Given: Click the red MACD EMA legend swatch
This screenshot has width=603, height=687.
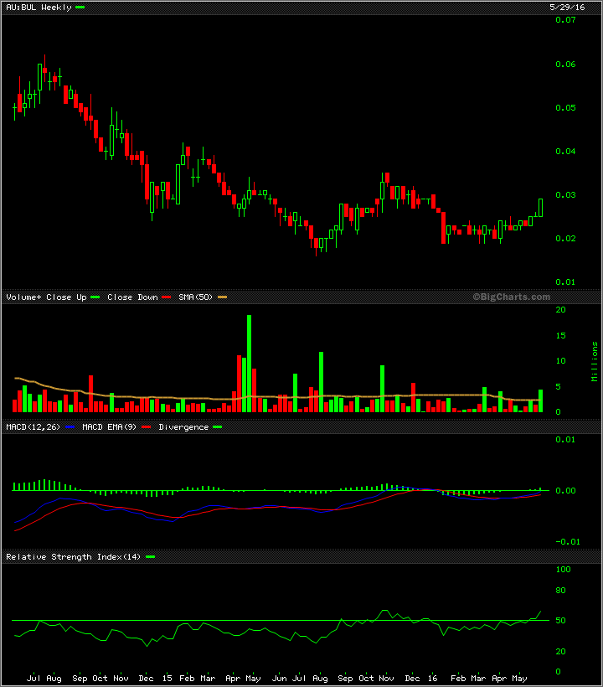Looking at the screenshot, I should tap(147, 426).
